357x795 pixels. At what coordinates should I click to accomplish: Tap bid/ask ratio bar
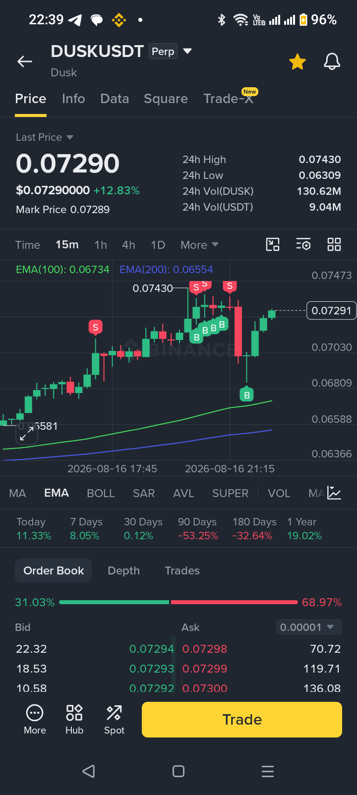tap(178, 602)
